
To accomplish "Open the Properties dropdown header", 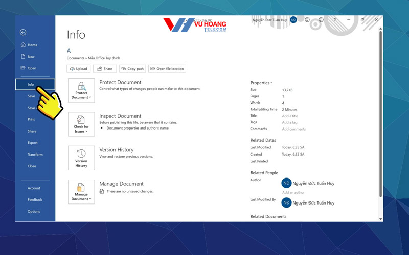I will pyautogui.click(x=261, y=83).
